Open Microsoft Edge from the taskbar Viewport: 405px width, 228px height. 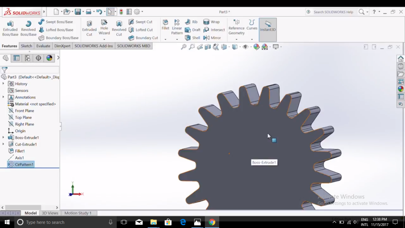(183, 222)
